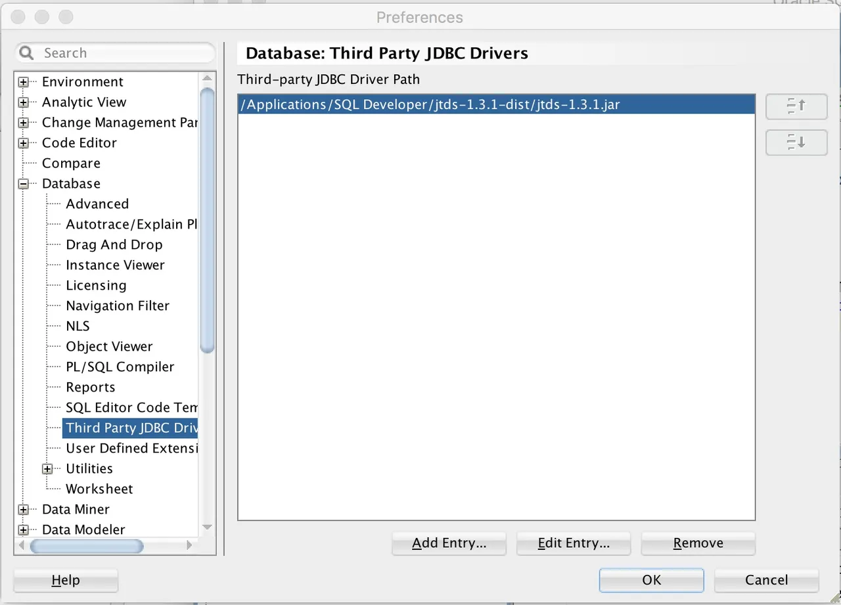The width and height of the screenshot is (841, 605).
Task: Select the Database category
Action: pyautogui.click(x=71, y=184)
